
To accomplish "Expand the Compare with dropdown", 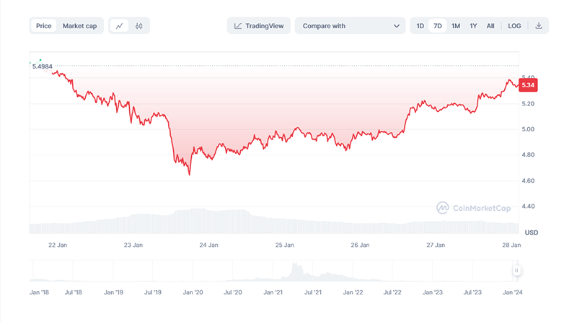I will (350, 26).
